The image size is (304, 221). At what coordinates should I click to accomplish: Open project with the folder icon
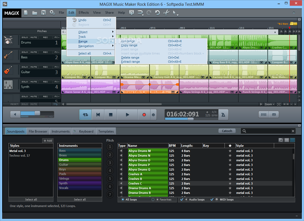click(x=35, y=13)
